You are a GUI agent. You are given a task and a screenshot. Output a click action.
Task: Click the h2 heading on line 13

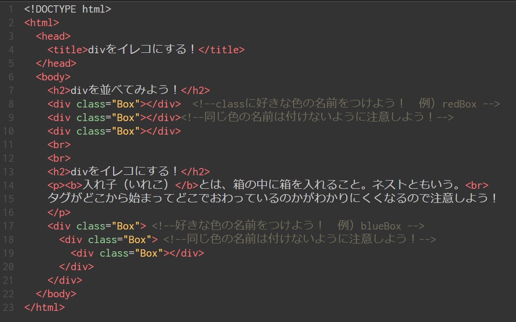pos(128,171)
